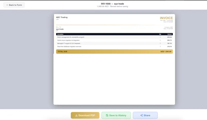Select 'Managed IT support & SLA helpdesk' line item

69,43
